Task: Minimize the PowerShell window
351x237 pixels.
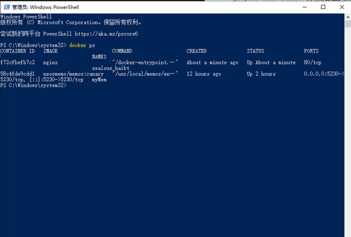Action: (x=305, y=7)
